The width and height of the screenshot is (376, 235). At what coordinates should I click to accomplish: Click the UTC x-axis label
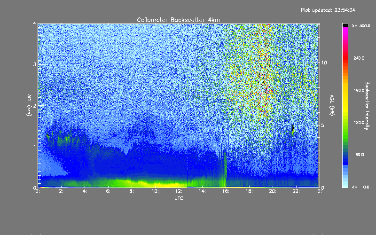[179, 198]
